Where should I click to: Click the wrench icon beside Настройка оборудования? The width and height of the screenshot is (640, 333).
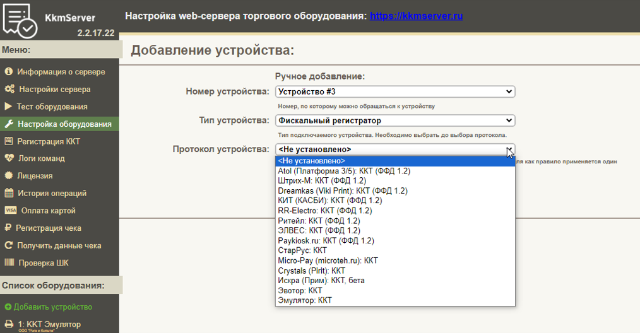click(x=9, y=124)
